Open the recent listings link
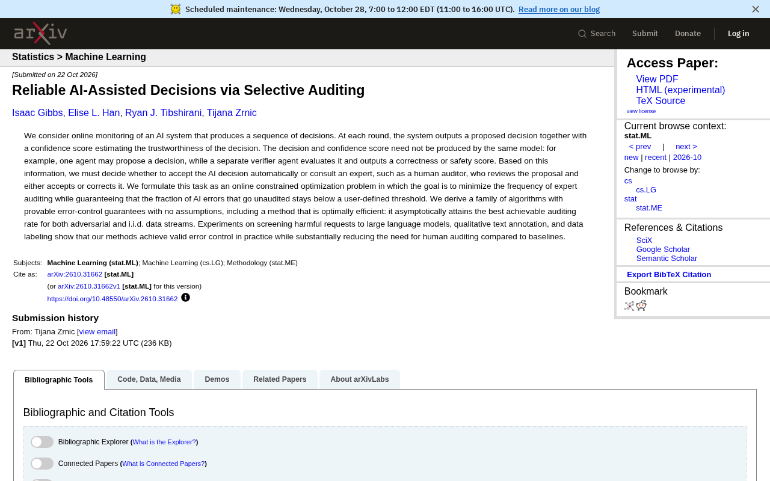770x481 pixels. [x=656, y=158]
